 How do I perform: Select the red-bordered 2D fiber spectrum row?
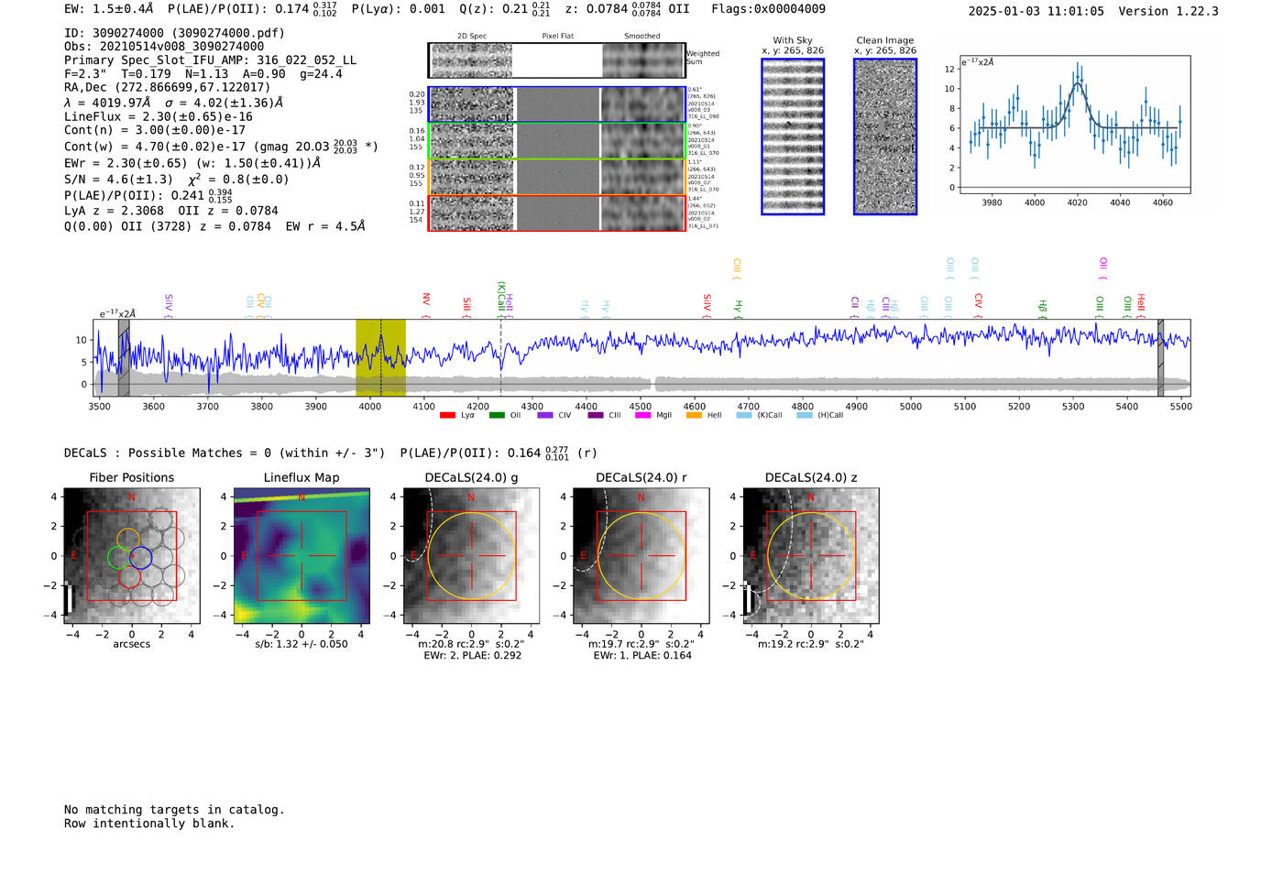[556, 213]
